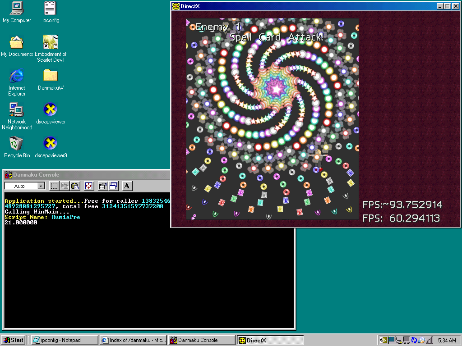This screenshot has height=346, width=462.
Task: Open the Properties icon in console toolbar
Action: click(x=102, y=186)
